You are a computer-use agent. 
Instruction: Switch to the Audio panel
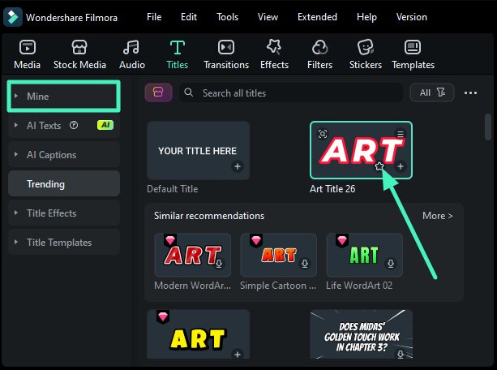(x=132, y=54)
